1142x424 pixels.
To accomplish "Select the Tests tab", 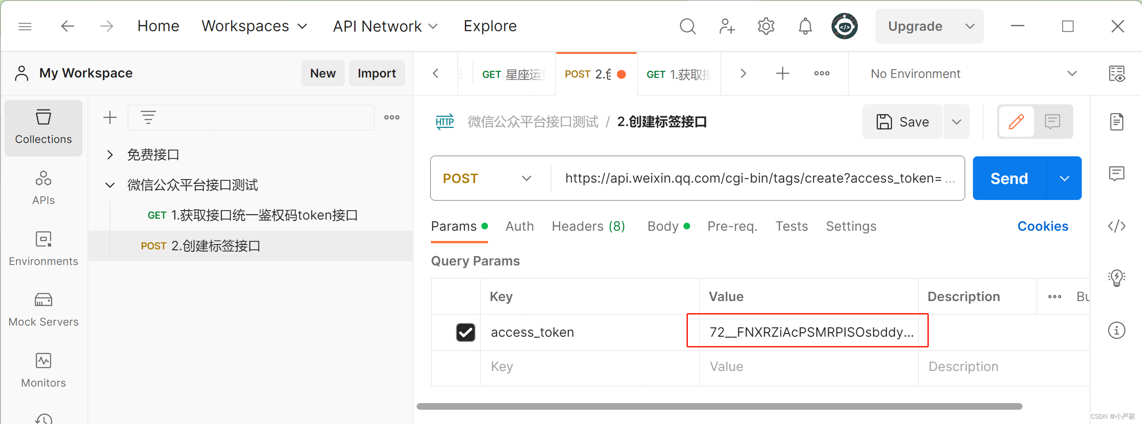I will [791, 226].
